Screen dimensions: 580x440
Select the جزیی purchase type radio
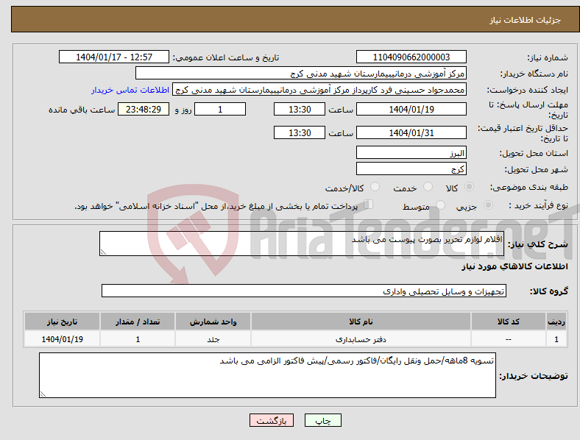tap(488, 205)
